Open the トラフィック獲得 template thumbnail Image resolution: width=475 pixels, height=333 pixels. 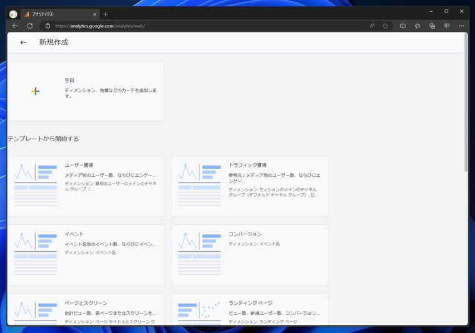tap(199, 186)
